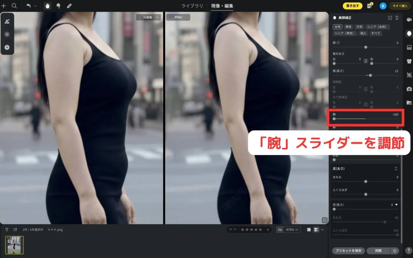This screenshot has height=258, width=413.
Task: Select the 男性 filter chip
Action: click(348, 27)
